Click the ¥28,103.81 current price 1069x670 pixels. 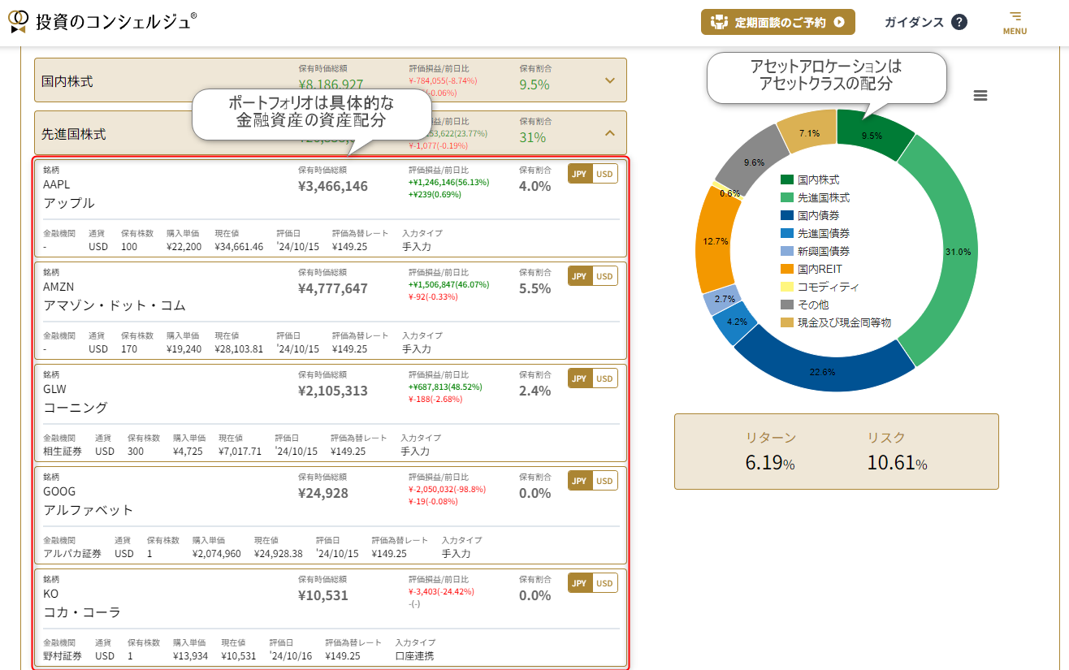[239, 349]
